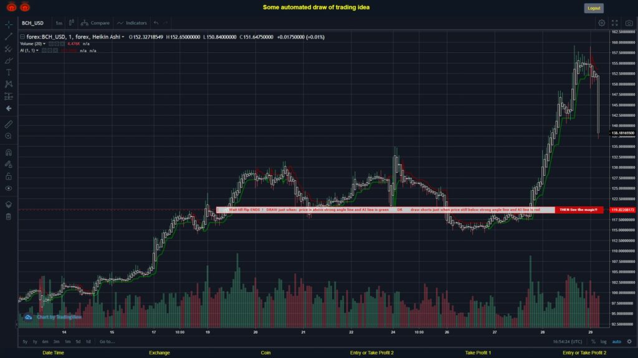The height and width of the screenshot is (358, 638).
Task: Set range to 3m
Action: pyautogui.click(x=56, y=341)
